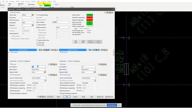Click the save-form icon in General settings header

(110, 13)
